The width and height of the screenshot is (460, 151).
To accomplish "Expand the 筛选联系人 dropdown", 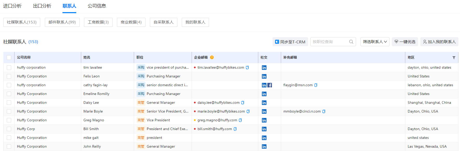I will pos(375,42).
